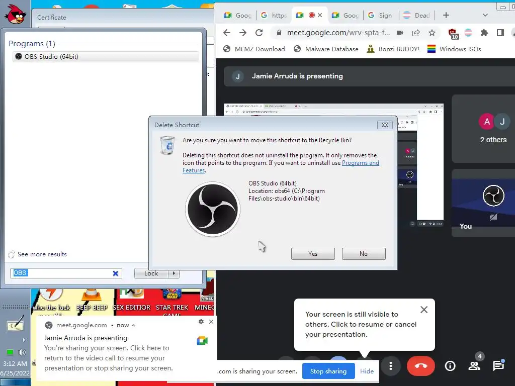This screenshot has width=515, height=386.
Task: Open the red extension with badge 10
Action: (x=453, y=33)
